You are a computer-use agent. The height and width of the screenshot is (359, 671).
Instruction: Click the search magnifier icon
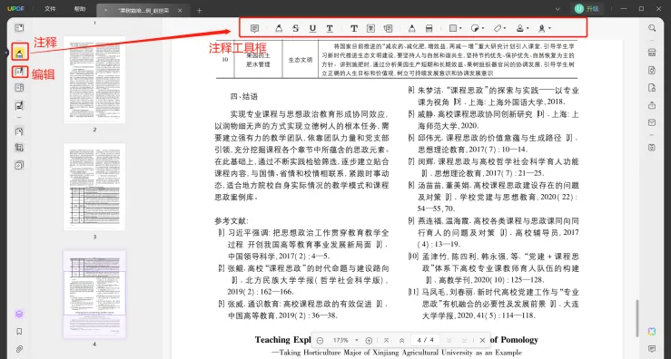pos(652,28)
